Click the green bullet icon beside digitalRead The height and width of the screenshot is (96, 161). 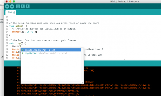[23, 50]
